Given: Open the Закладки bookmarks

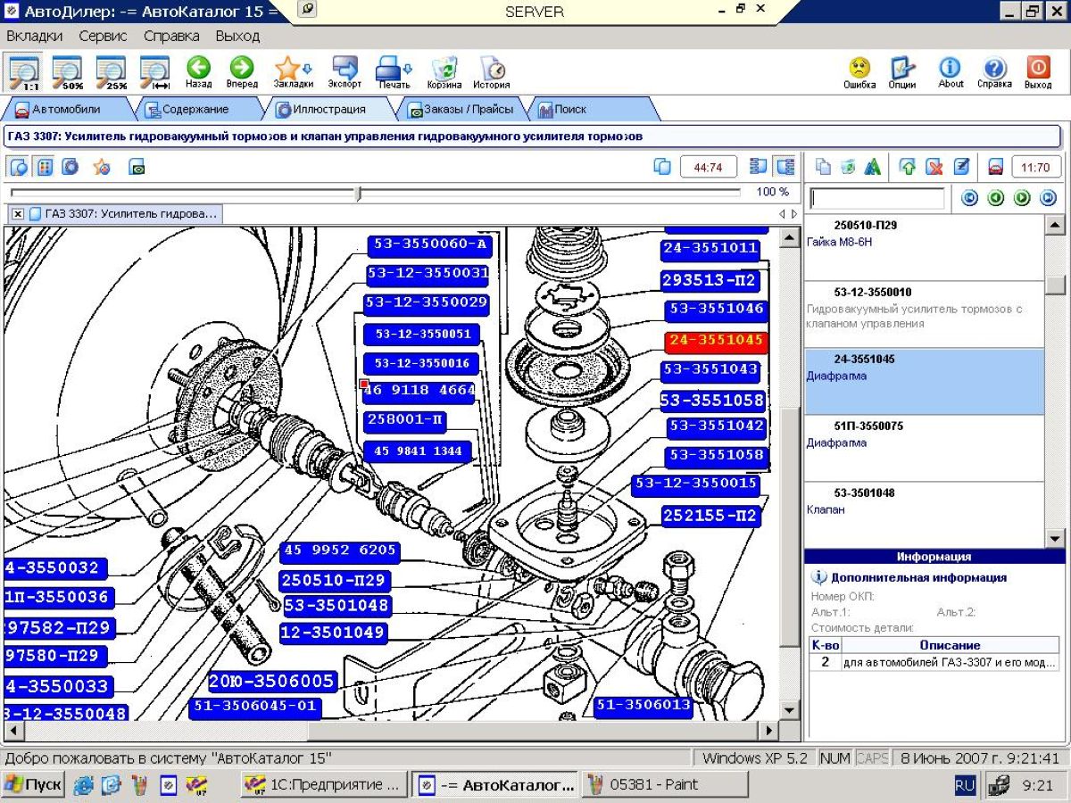Looking at the screenshot, I should 293,71.
